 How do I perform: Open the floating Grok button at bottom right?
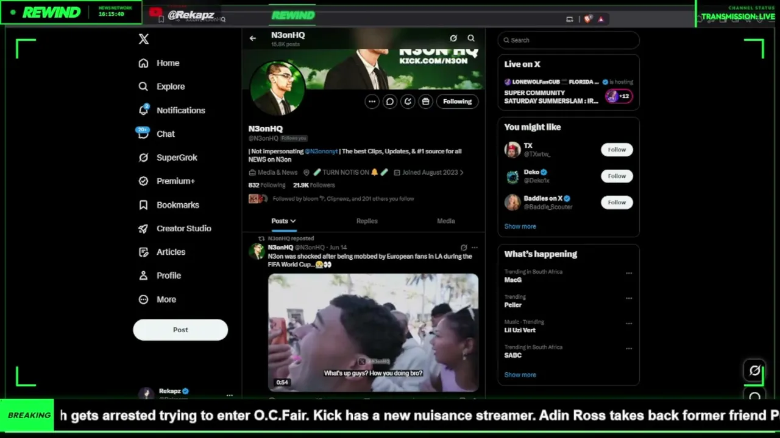(x=755, y=370)
